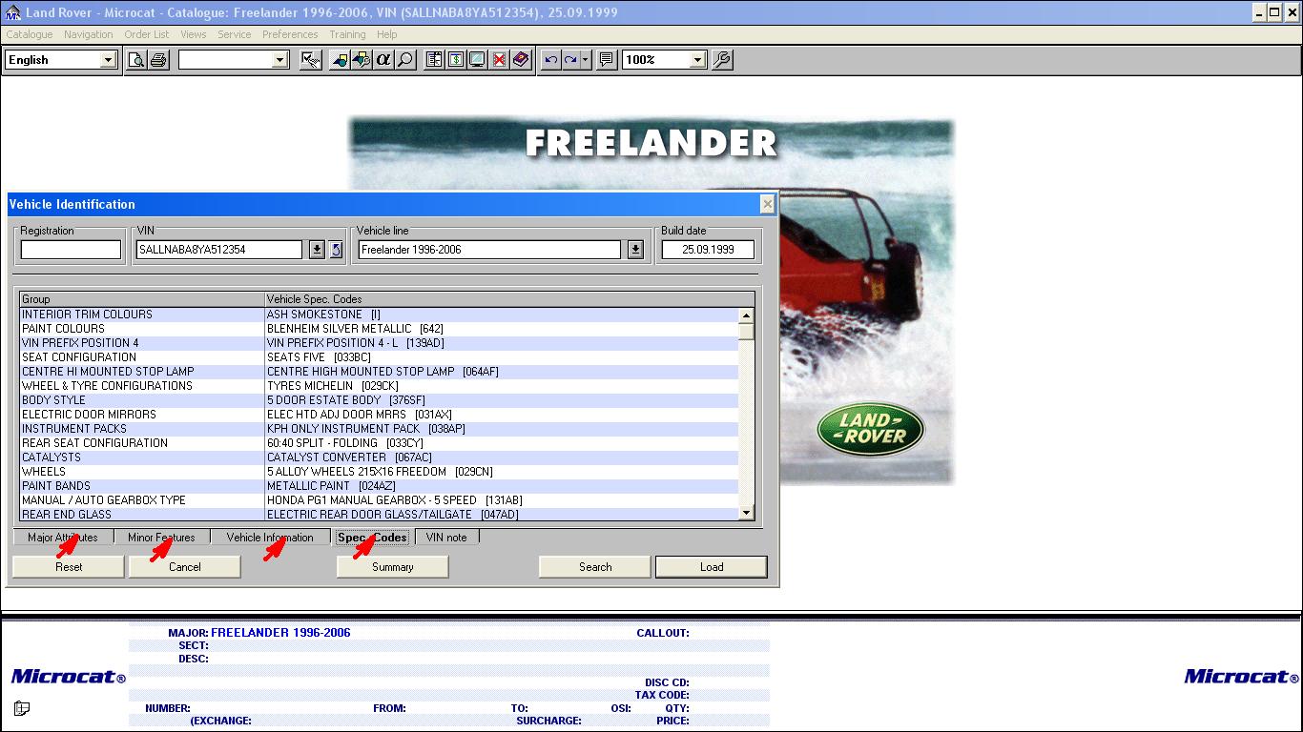This screenshot has width=1303, height=732.
Task: Open the Training menu
Action: point(347,34)
